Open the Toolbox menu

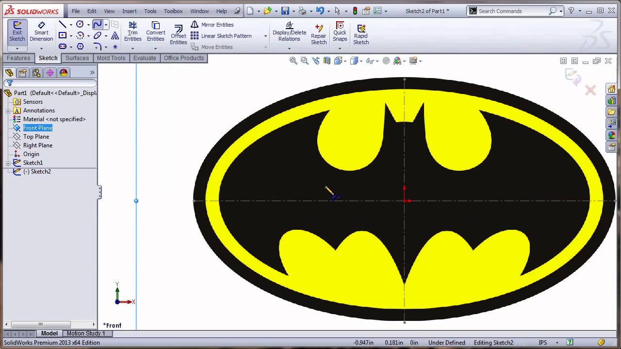tap(173, 11)
